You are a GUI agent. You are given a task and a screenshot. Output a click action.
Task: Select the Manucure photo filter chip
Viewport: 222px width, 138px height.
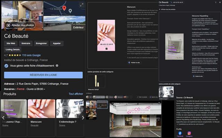pos(119,97)
